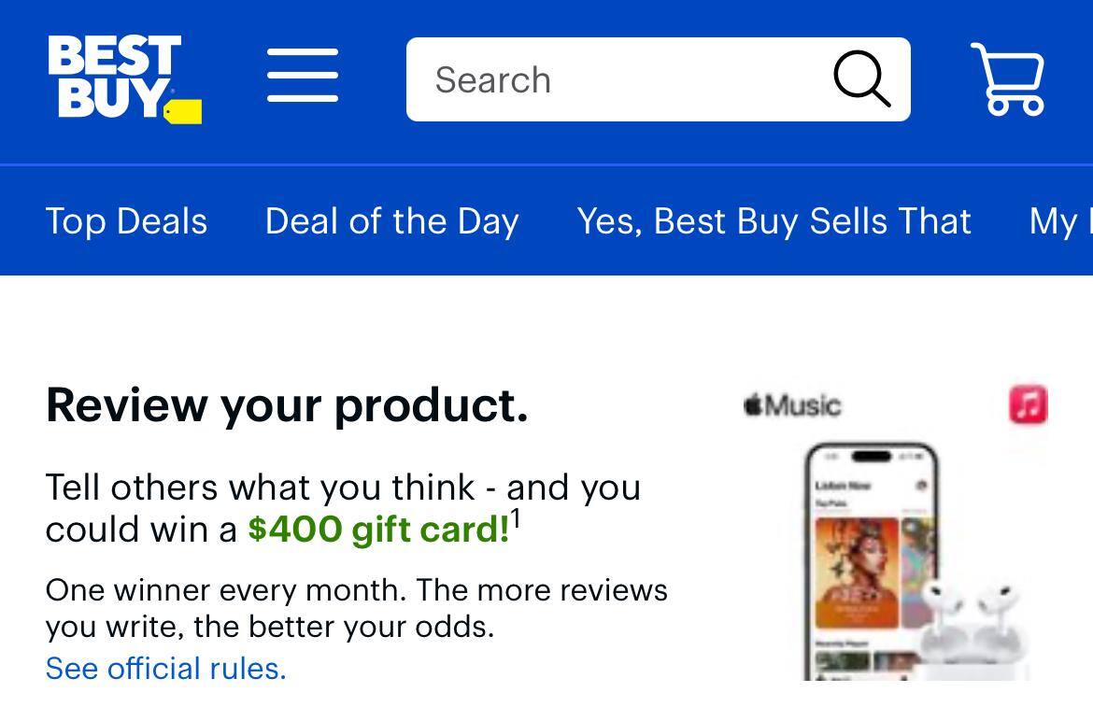Viewport: 1093px width, 707px height.
Task: Open the hamburger menu
Action: (x=302, y=77)
